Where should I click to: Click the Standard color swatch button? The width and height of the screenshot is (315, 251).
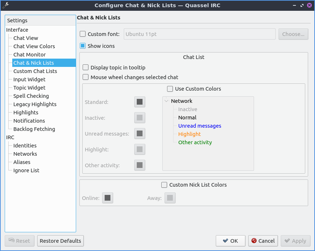click(x=140, y=102)
